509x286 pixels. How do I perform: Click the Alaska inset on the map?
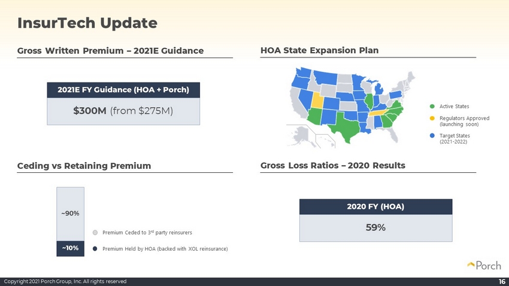[x=300, y=134]
